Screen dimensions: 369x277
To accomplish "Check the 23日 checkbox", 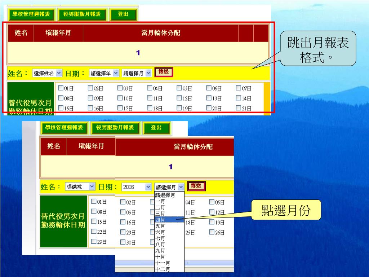I will coord(123,232).
